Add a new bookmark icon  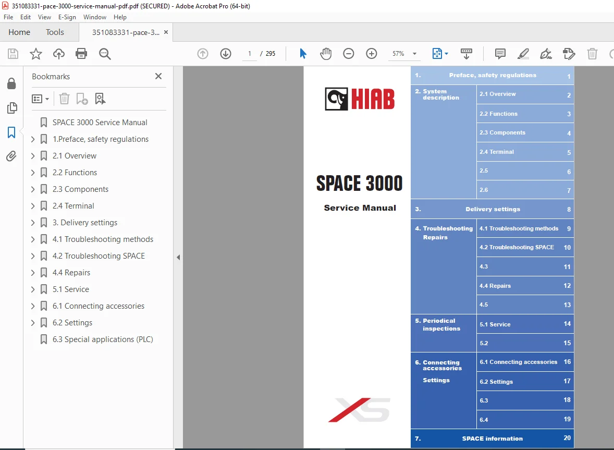pyautogui.click(x=82, y=99)
